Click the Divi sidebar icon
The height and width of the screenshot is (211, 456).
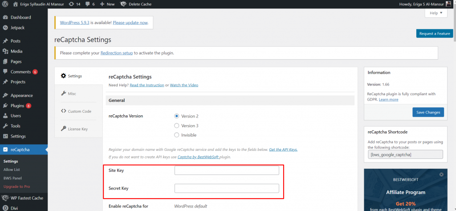point(5,208)
